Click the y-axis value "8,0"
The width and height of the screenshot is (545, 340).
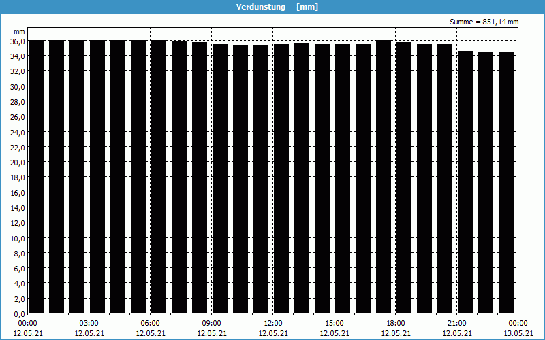click(19, 254)
